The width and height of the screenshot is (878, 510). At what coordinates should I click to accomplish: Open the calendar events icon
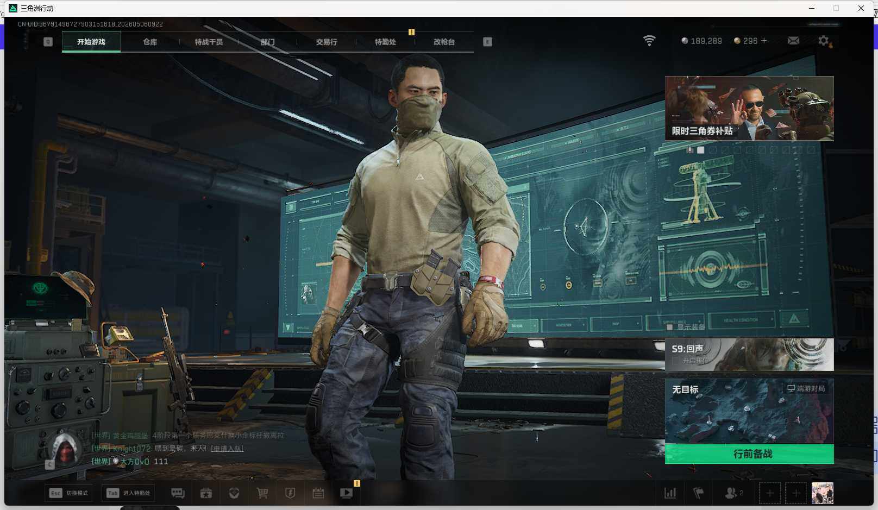click(318, 493)
